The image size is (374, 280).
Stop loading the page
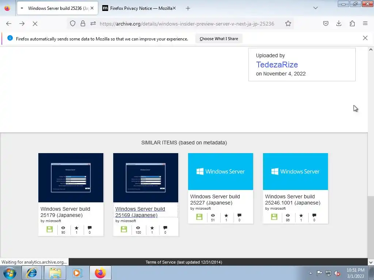pos(35,24)
